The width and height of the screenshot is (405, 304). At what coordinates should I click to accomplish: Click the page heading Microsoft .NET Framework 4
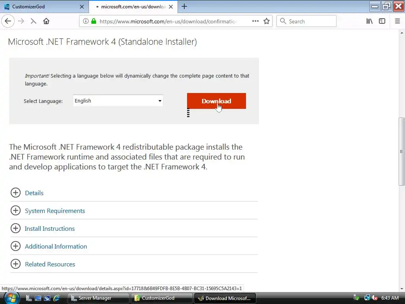(102, 42)
